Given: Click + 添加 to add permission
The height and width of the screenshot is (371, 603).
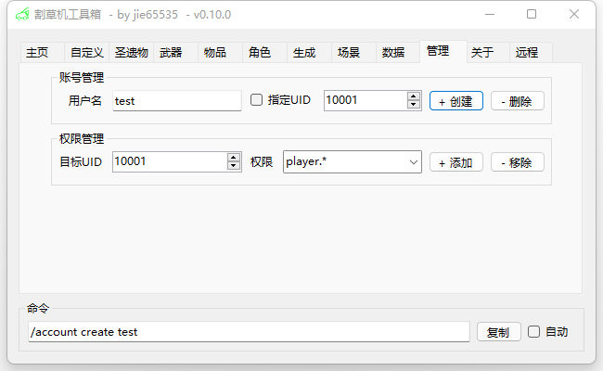Looking at the screenshot, I should pos(455,162).
